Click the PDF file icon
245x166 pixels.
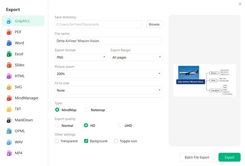(9, 32)
